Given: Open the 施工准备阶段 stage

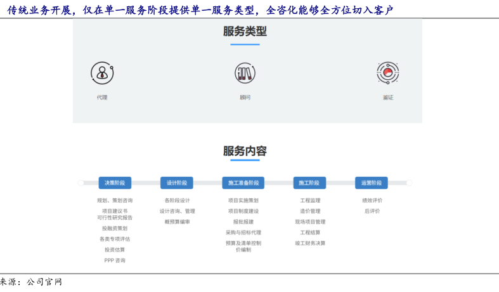Looking at the screenshot, I should coord(243,182).
